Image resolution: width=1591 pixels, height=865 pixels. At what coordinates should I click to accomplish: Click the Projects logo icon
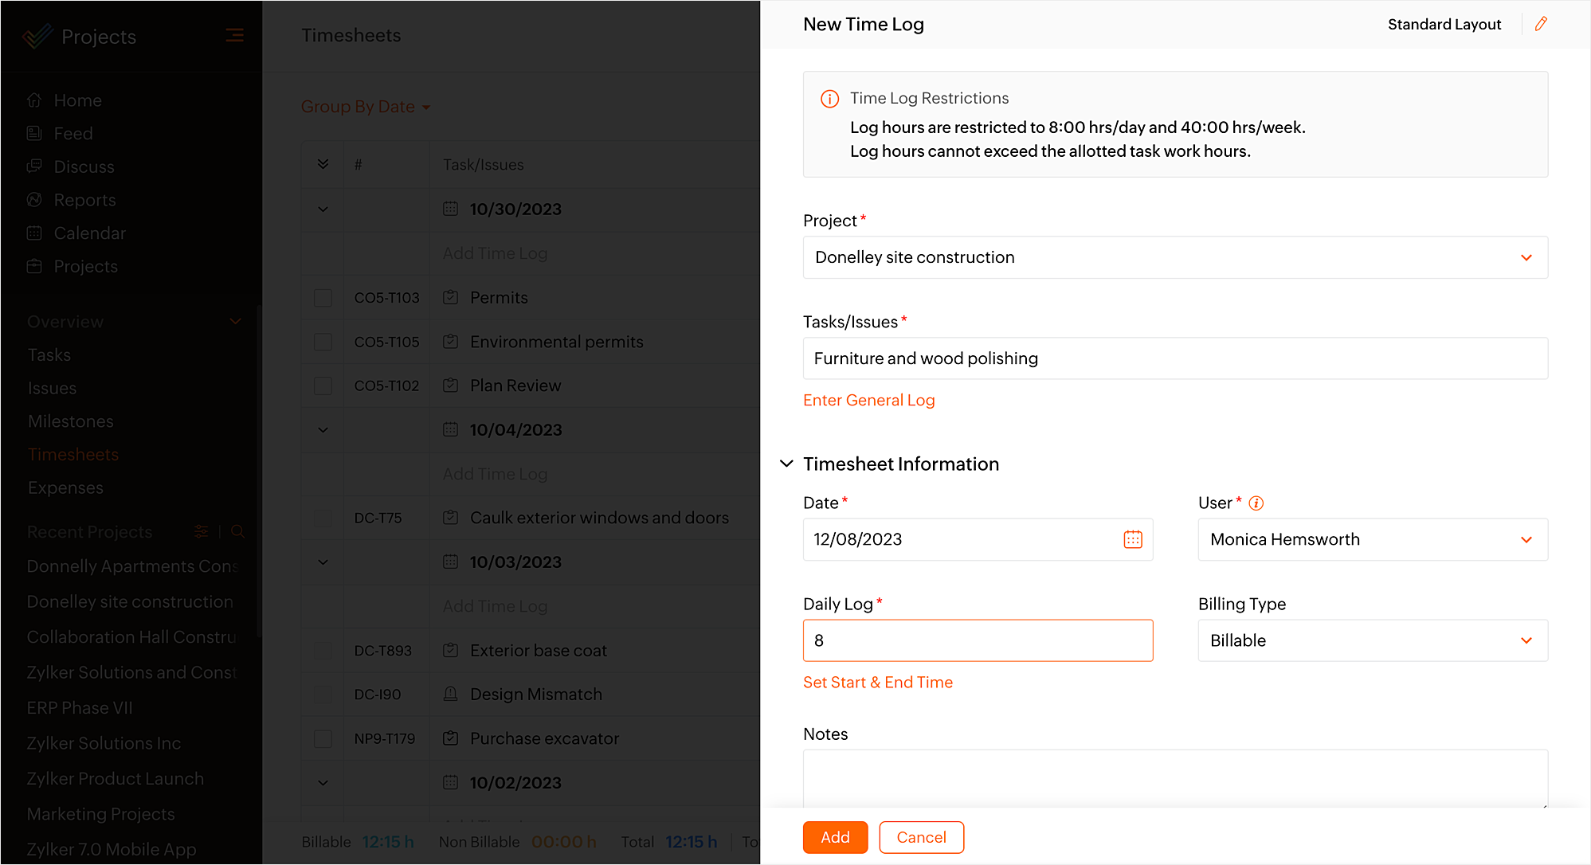(37, 36)
